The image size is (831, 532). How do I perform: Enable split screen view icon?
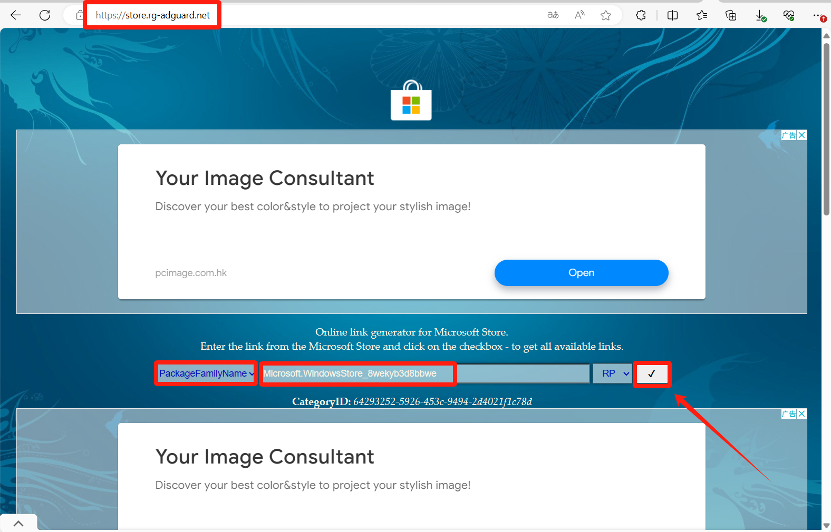(x=672, y=15)
